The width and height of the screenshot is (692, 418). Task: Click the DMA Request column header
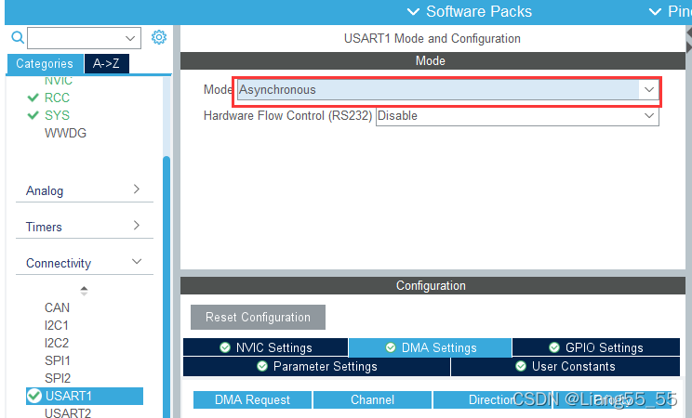pyautogui.click(x=252, y=399)
